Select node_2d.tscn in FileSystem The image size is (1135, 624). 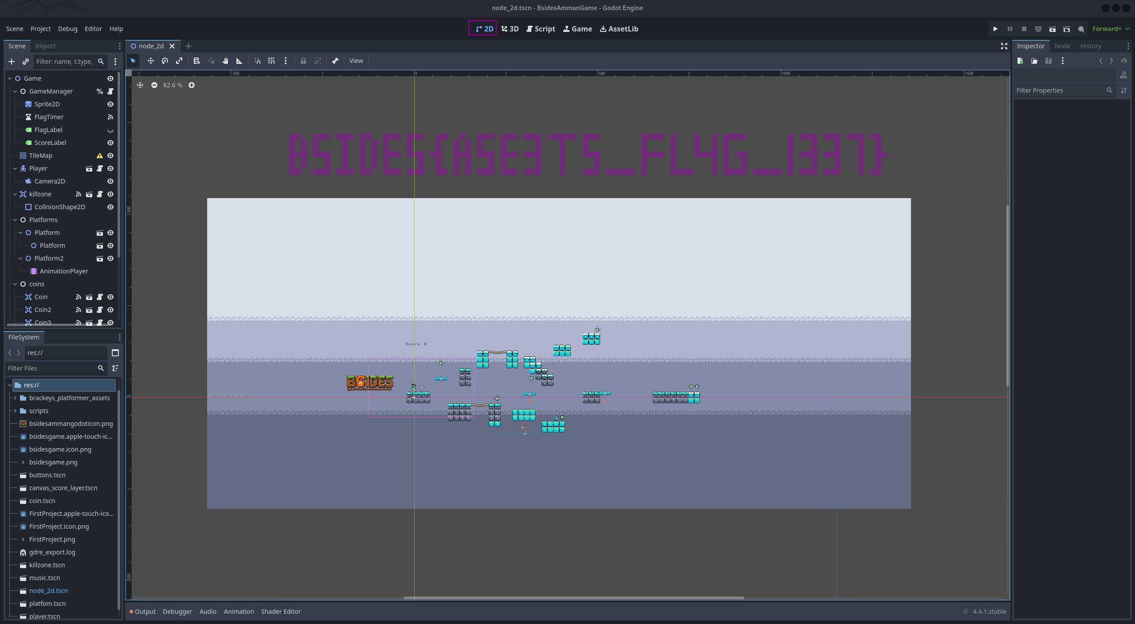click(x=48, y=591)
